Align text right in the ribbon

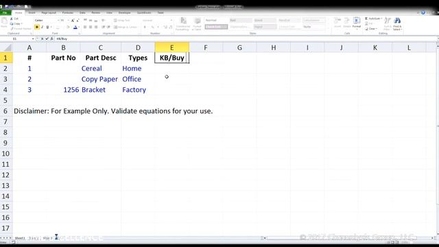pos(96,27)
